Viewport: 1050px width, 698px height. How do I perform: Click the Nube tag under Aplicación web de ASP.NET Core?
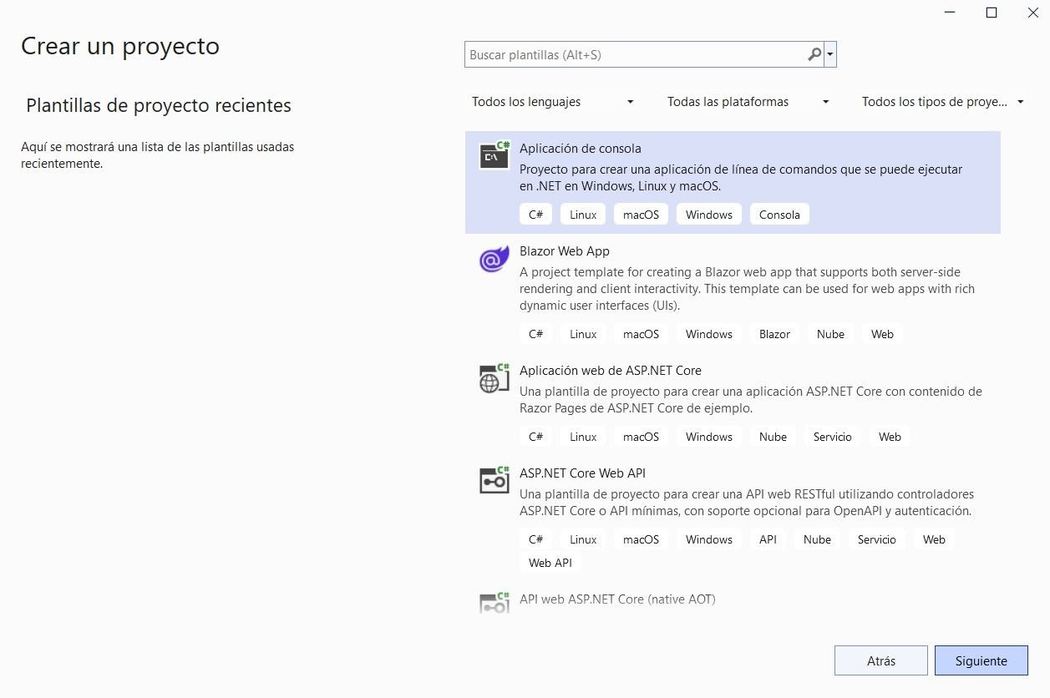pos(772,436)
